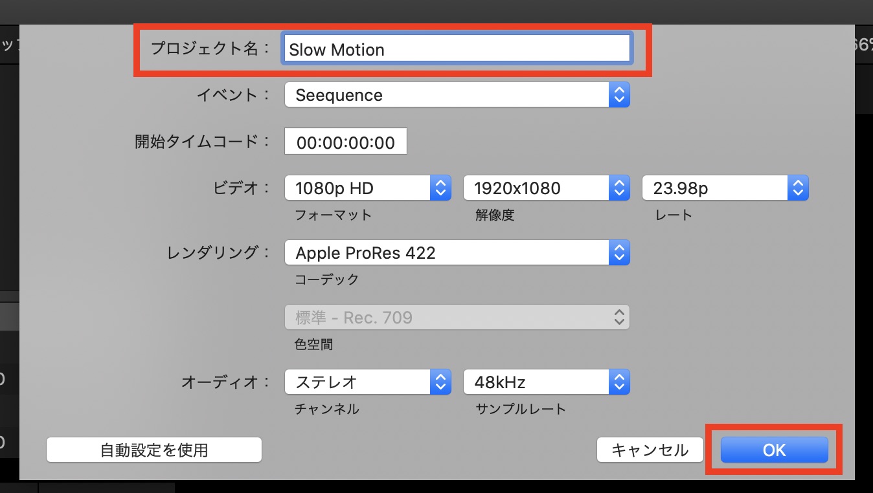Click the blue chevron beside 48kHz

619,382
